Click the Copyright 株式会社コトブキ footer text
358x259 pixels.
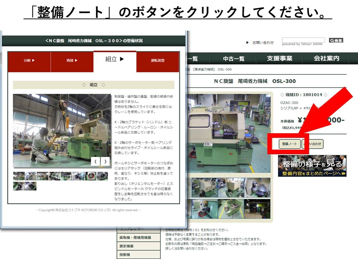tap(88, 210)
